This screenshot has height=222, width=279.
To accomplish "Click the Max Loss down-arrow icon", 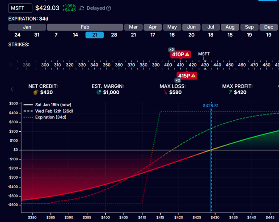I will tap(166, 92).
